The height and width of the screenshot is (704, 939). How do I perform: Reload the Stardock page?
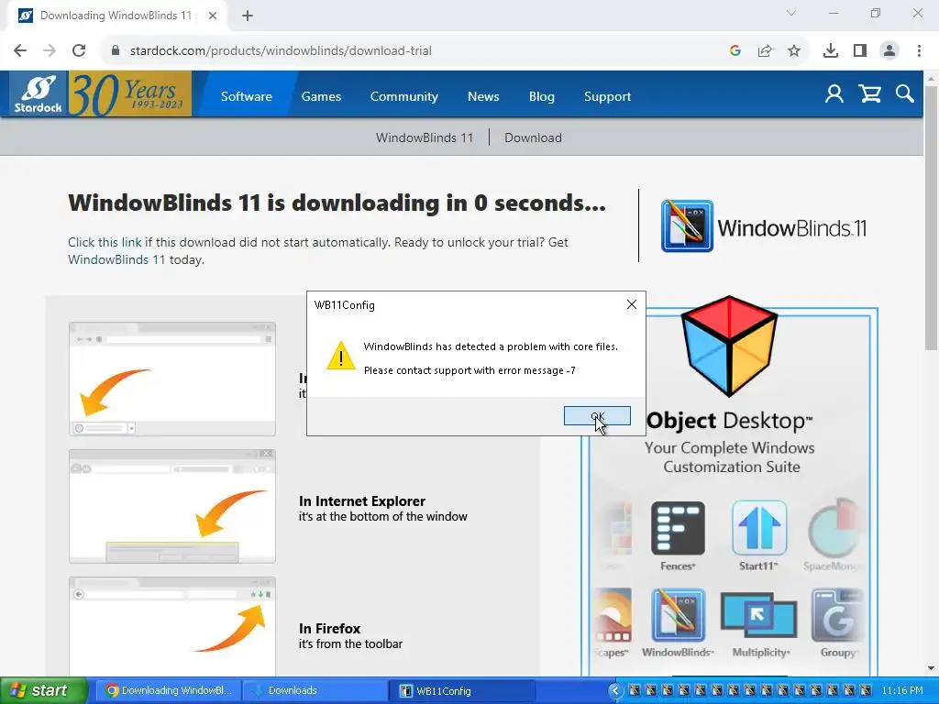tap(79, 51)
